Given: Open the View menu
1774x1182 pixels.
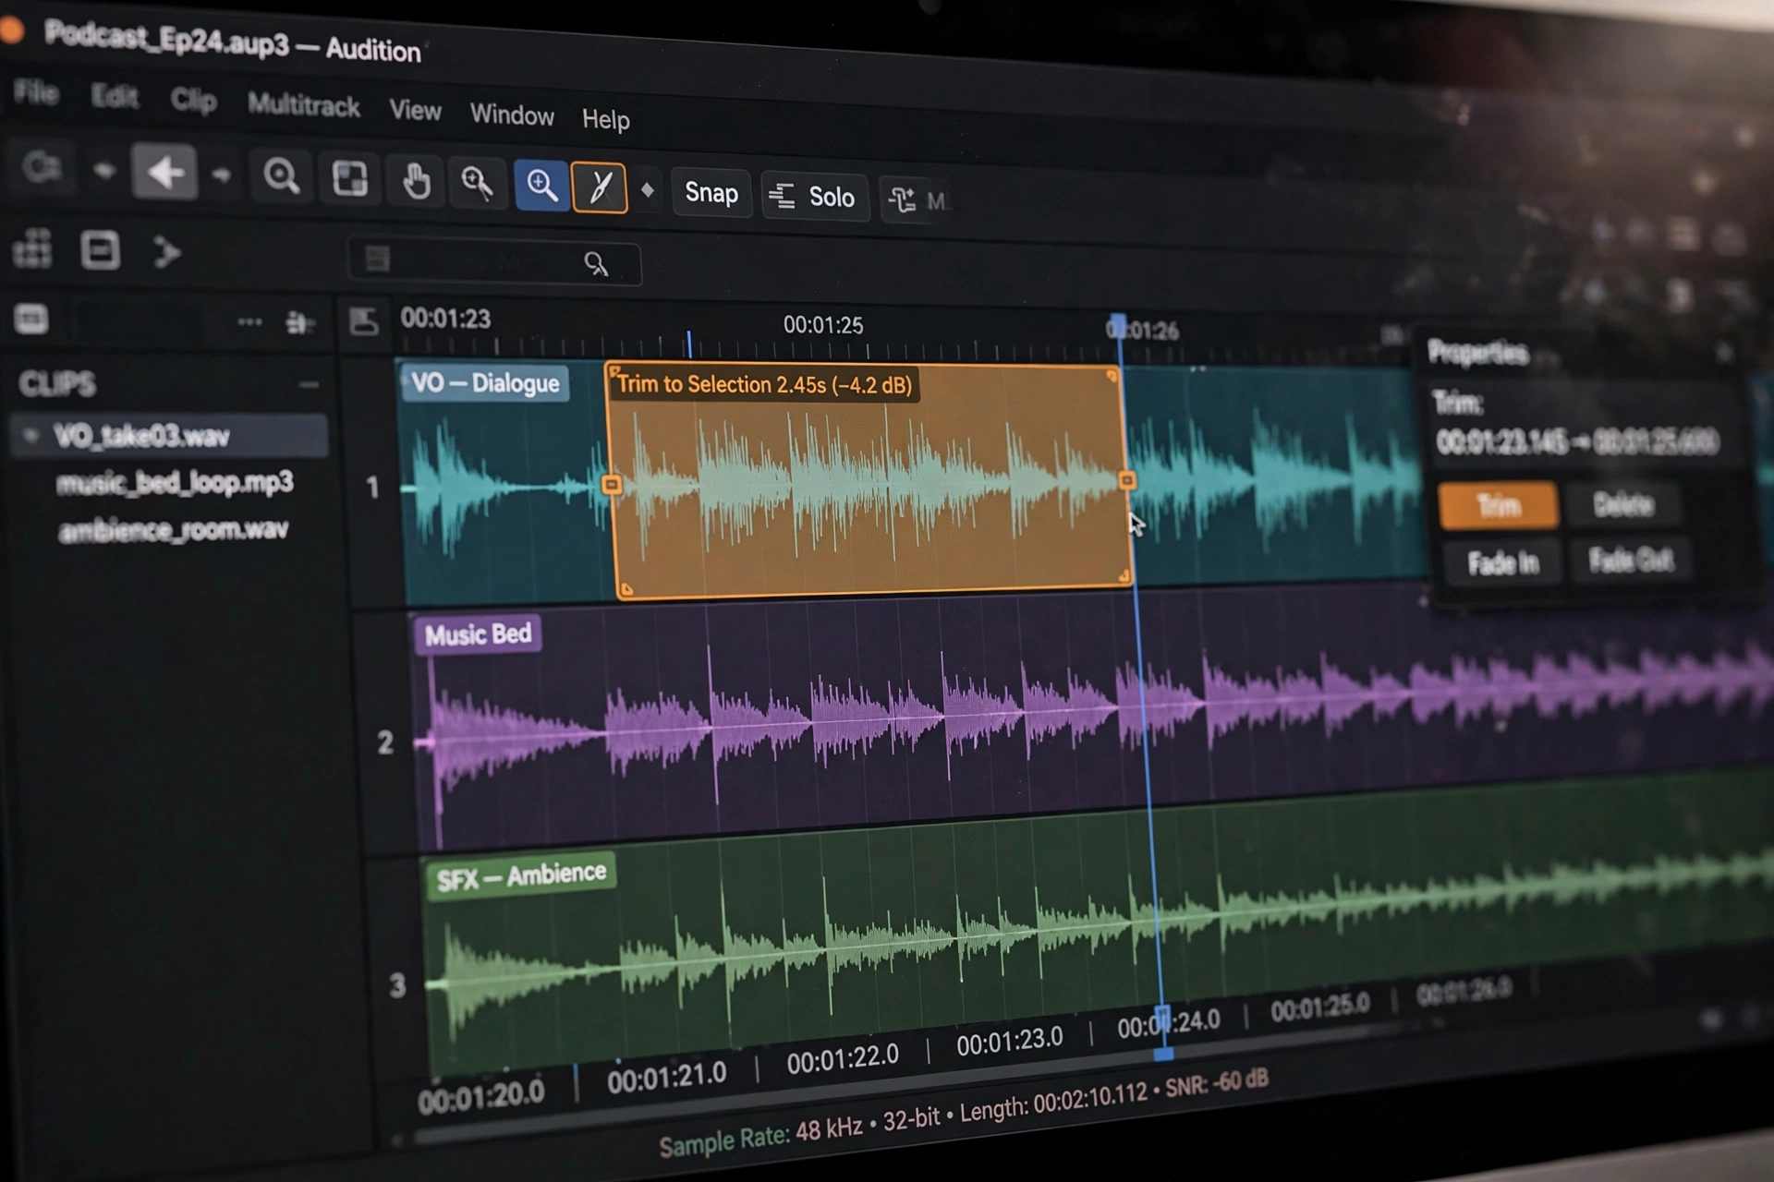Looking at the screenshot, I should [x=415, y=110].
